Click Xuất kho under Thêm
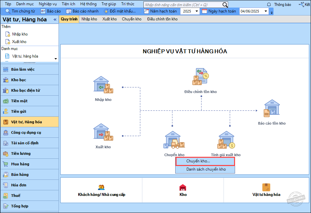 pos(19,42)
